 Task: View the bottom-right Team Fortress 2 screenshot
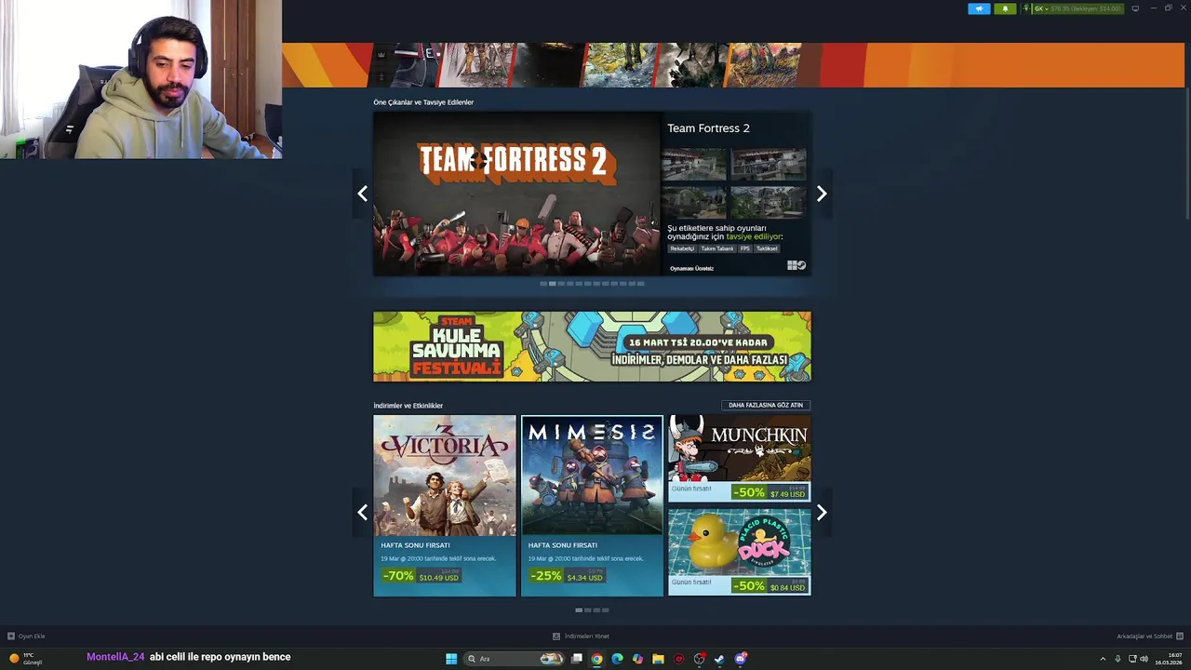(768, 202)
